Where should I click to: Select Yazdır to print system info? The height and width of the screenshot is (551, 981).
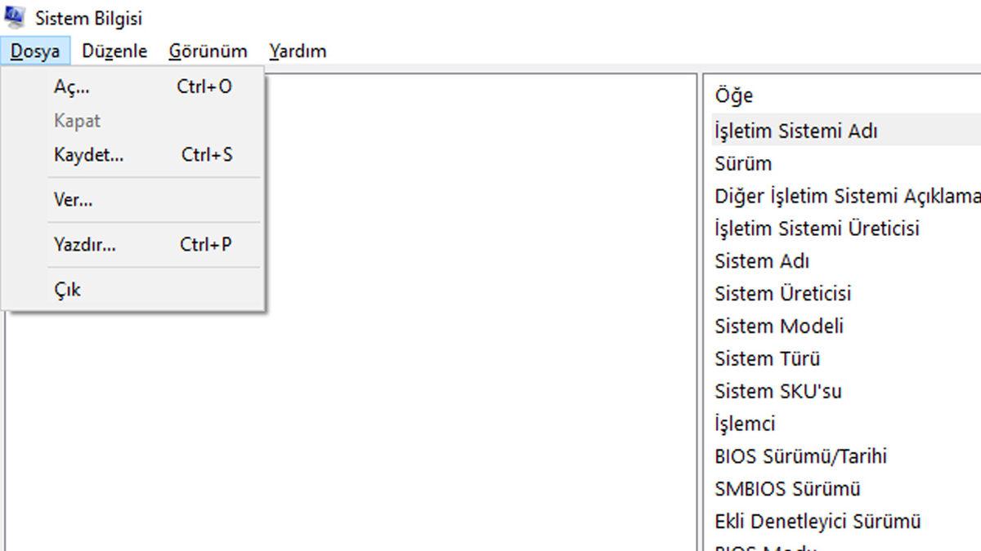coord(84,244)
